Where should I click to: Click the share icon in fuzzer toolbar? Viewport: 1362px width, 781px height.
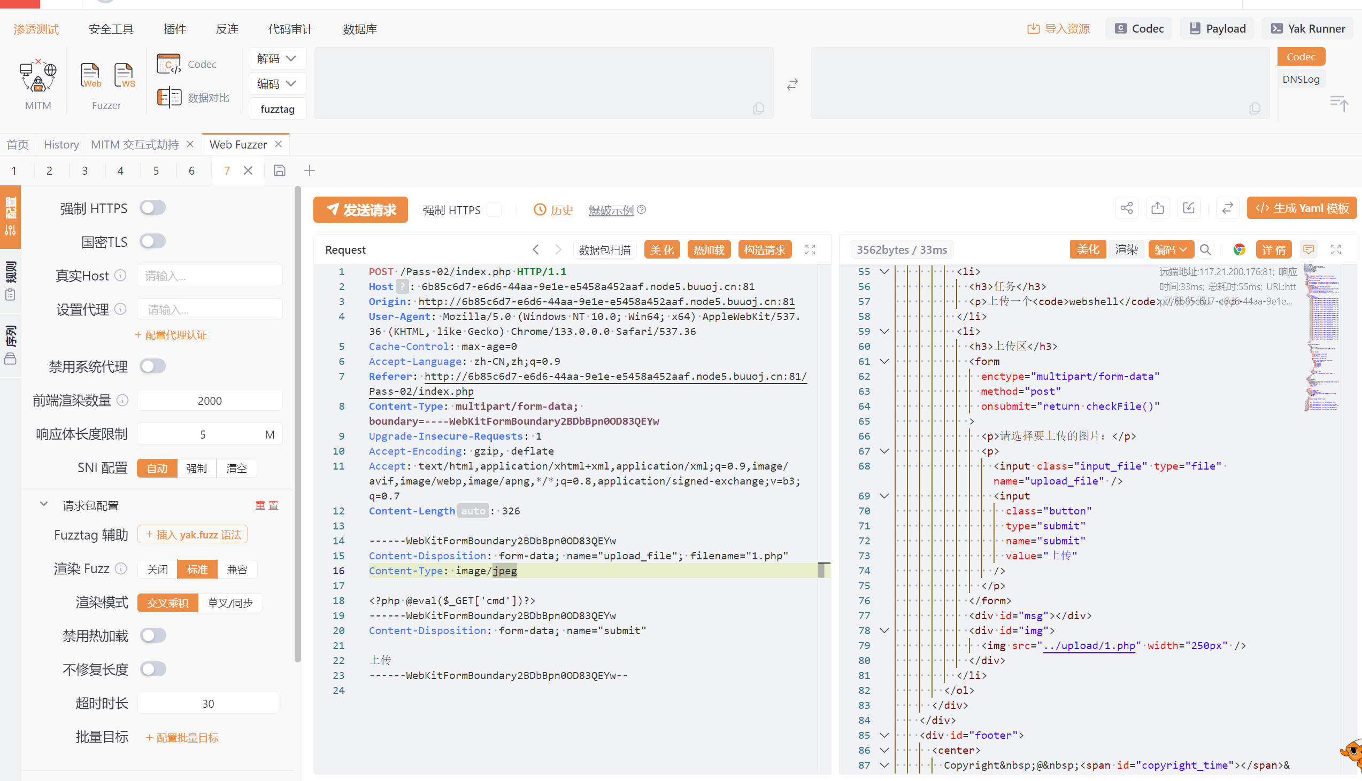1126,208
